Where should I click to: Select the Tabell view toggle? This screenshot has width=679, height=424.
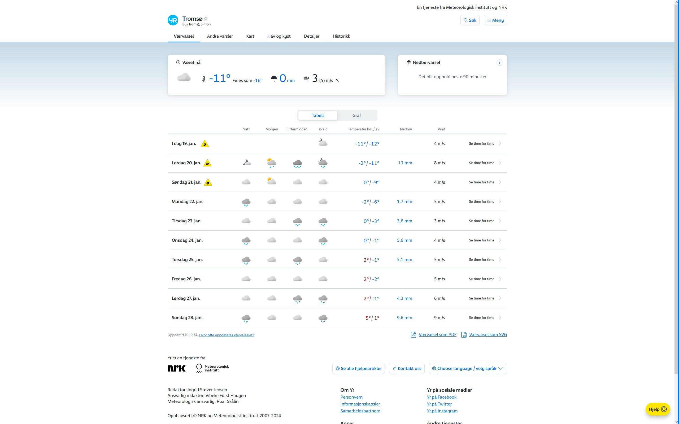point(317,115)
